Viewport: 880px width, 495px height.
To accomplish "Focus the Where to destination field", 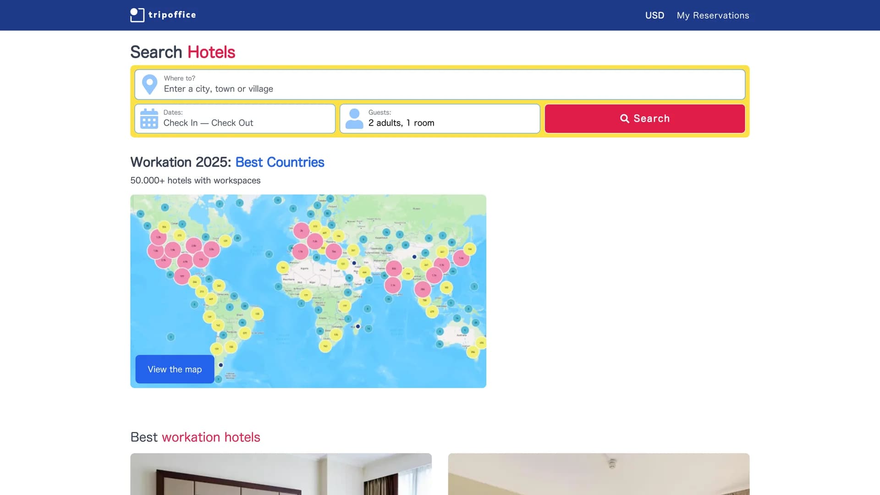I will pyautogui.click(x=440, y=84).
